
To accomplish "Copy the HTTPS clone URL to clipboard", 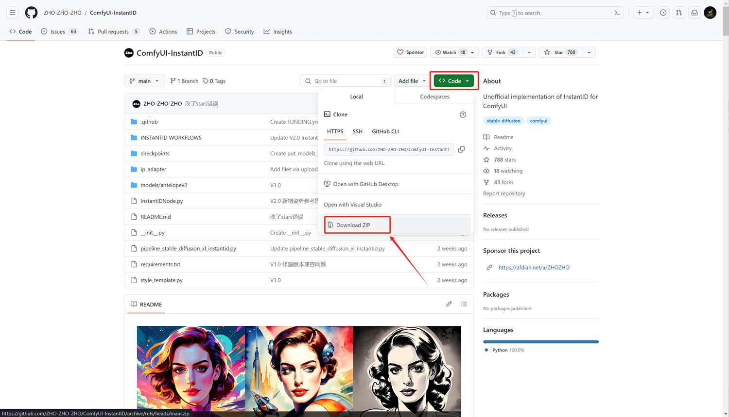I will coord(461,149).
